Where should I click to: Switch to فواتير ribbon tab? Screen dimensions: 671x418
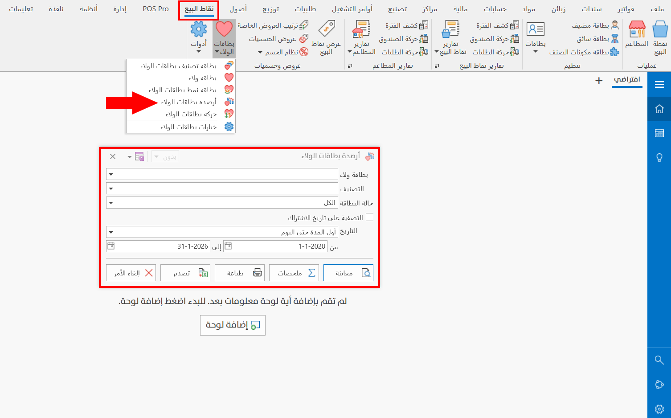click(626, 9)
